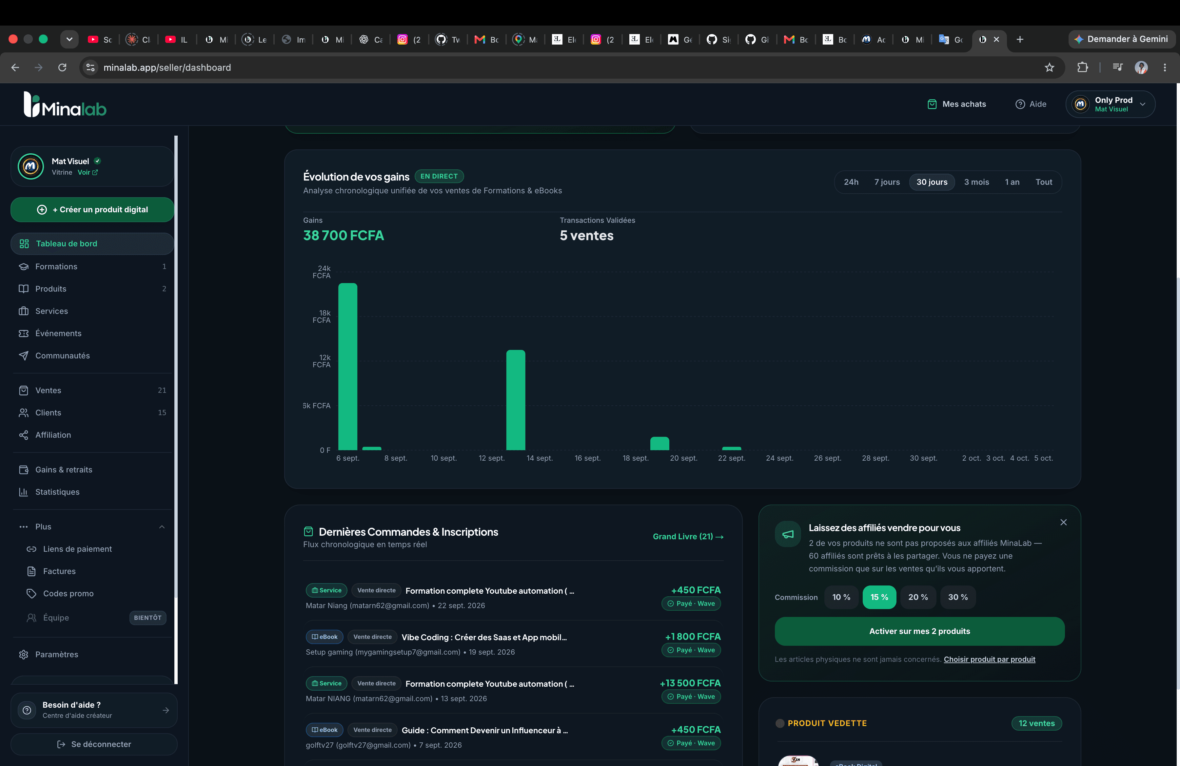Open the Ventes list
This screenshot has width=1180, height=766.
click(x=92, y=391)
